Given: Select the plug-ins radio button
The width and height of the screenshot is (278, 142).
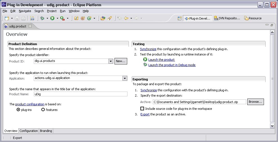Looking at the screenshot, I should 19,110.
